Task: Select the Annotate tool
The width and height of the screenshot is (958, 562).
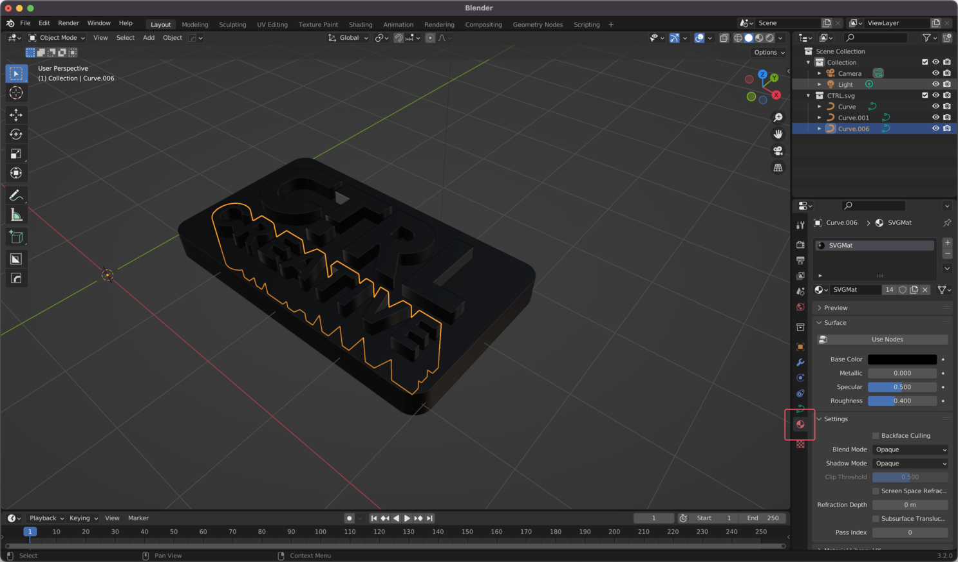Action: (16, 195)
